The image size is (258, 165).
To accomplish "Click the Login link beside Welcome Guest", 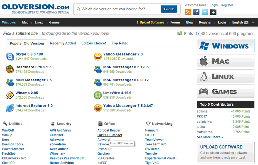I will [213, 5].
